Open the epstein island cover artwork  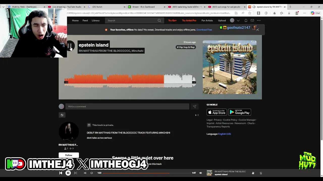tap(230, 67)
